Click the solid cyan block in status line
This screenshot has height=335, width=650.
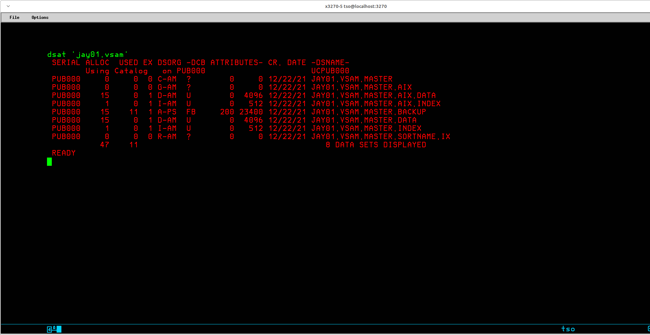click(59, 329)
